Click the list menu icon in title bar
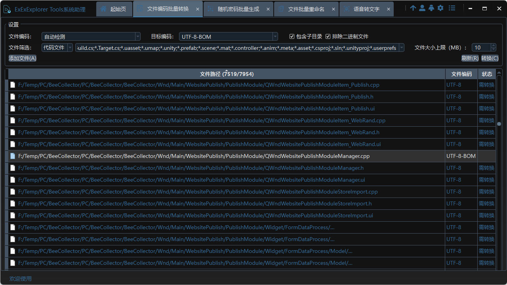Image resolution: width=507 pixels, height=285 pixels. pos(452,8)
